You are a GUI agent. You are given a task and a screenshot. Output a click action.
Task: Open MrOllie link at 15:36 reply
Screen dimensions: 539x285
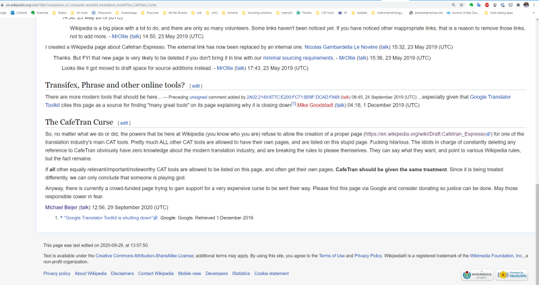[347, 58]
